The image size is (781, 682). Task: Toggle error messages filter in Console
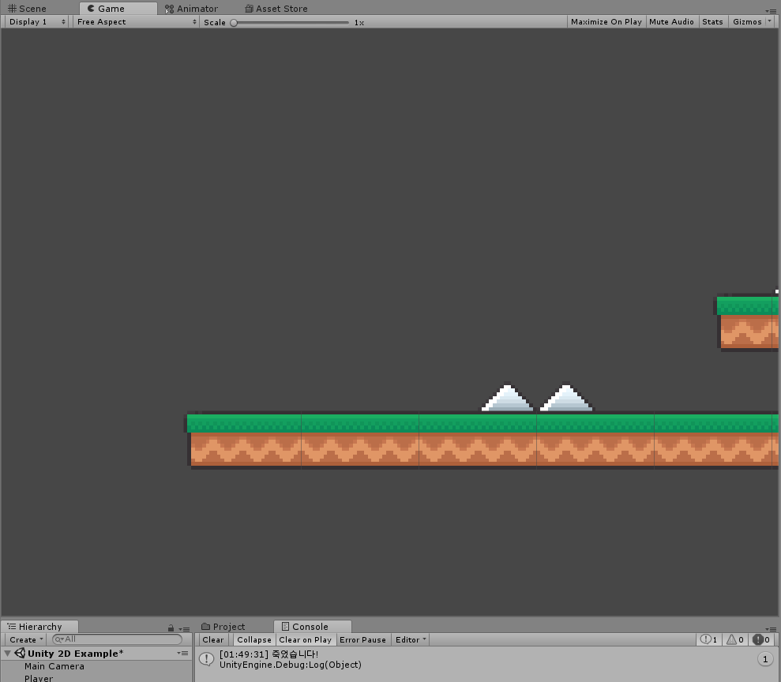pyautogui.click(x=761, y=639)
